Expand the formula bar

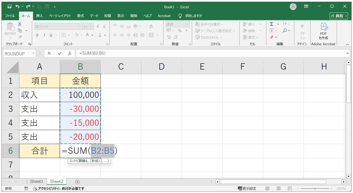click(x=347, y=53)
